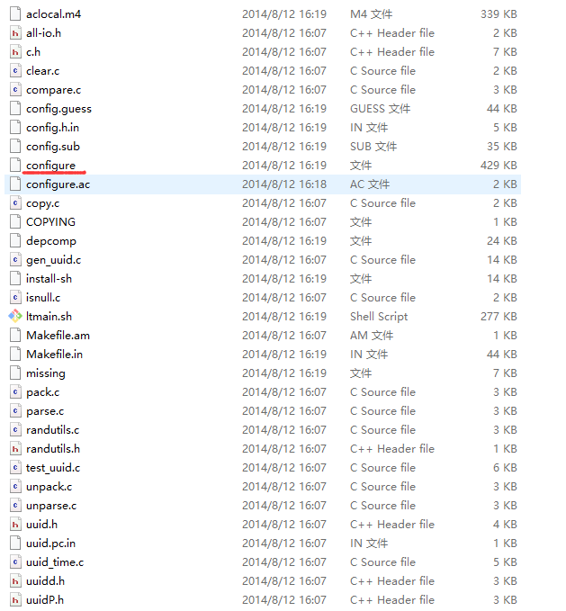Click the uuidd.h header icon

(15, 581)
